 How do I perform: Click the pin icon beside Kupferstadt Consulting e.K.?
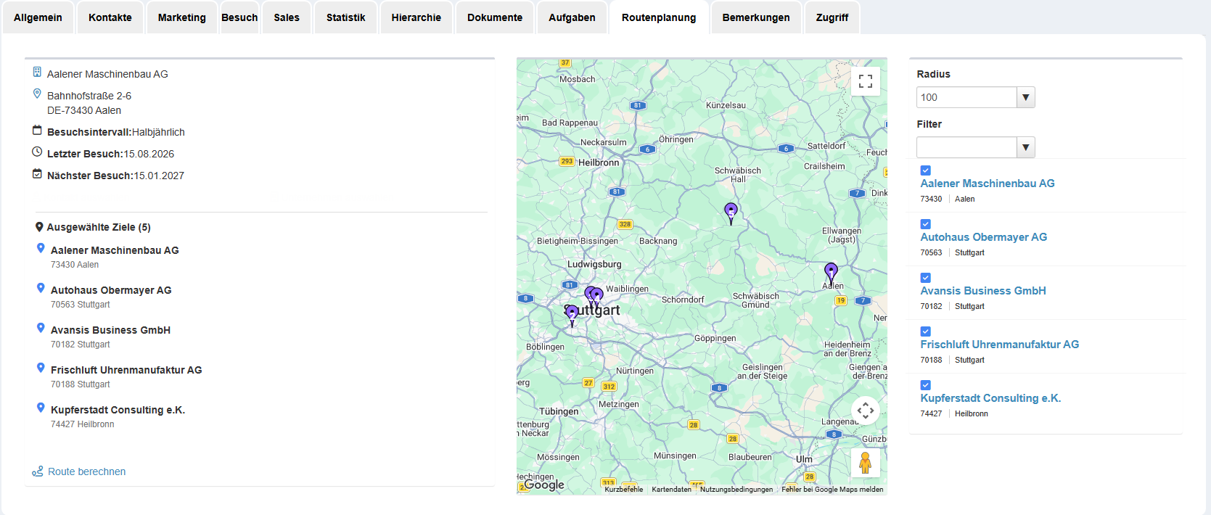(x=41, y=408)
